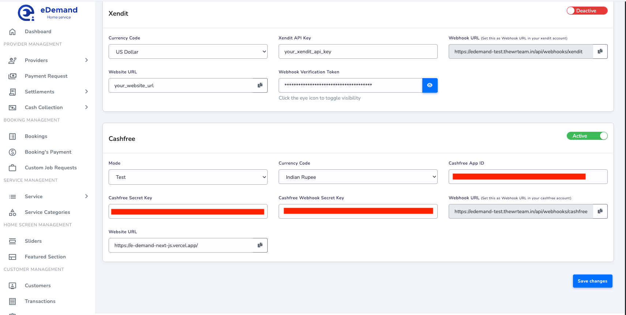Click copy icon in Xendit Website URL field

260,85
